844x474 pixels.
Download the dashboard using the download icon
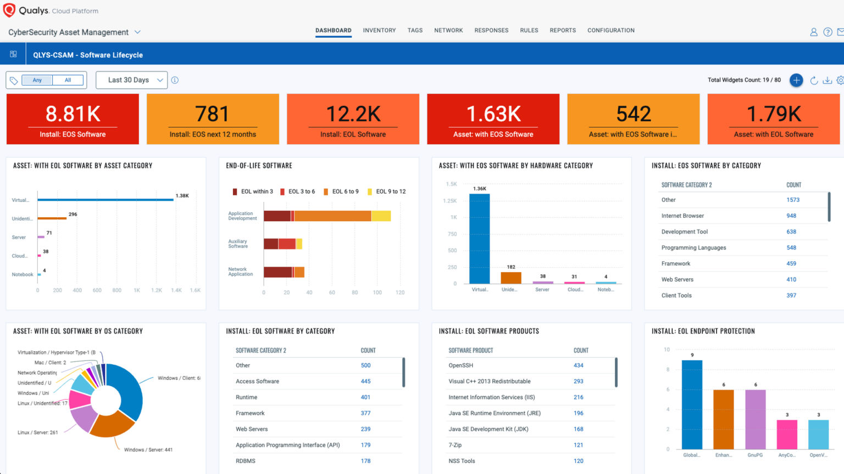click(x=828, y=80)
